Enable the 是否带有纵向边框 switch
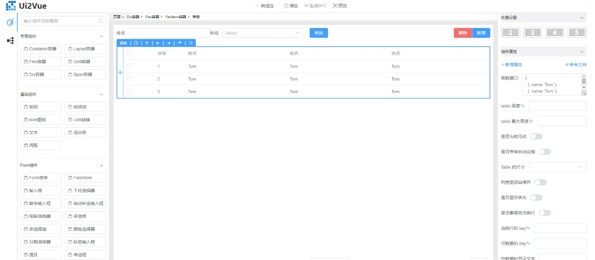The image size is (595, 260). click(x=545, y=152)
